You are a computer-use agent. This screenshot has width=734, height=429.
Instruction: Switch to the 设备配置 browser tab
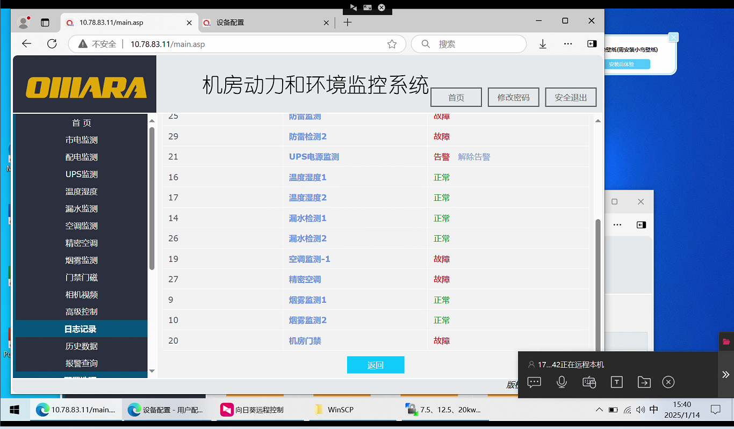point(265,23)
